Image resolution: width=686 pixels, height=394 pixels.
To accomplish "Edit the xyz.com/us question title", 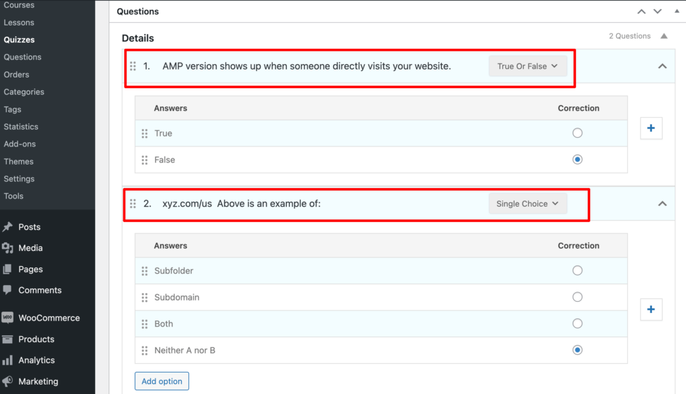I will click(241, 203).
